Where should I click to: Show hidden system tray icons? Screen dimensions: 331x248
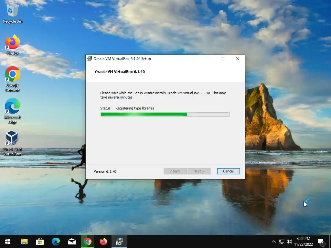tap(273, 242)
